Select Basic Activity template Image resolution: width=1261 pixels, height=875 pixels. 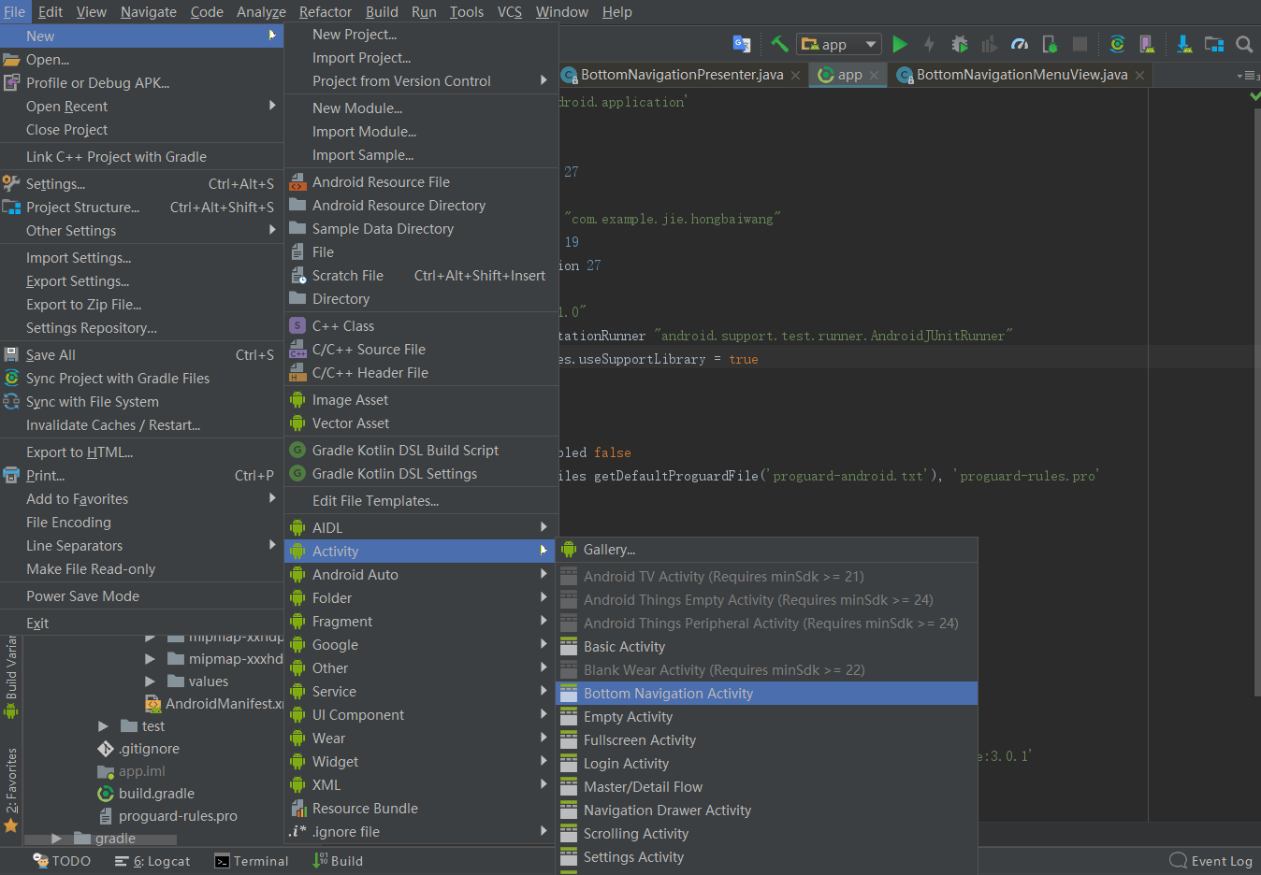click(x=767, y=647)
